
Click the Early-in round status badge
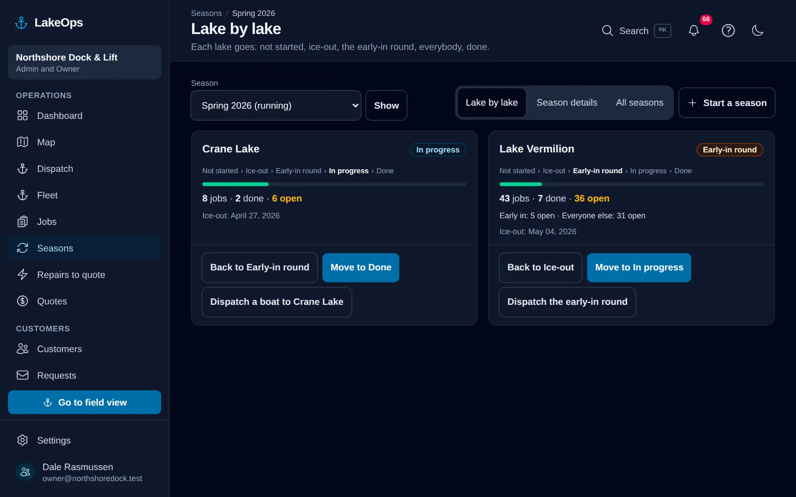click(x=730, y=150)
